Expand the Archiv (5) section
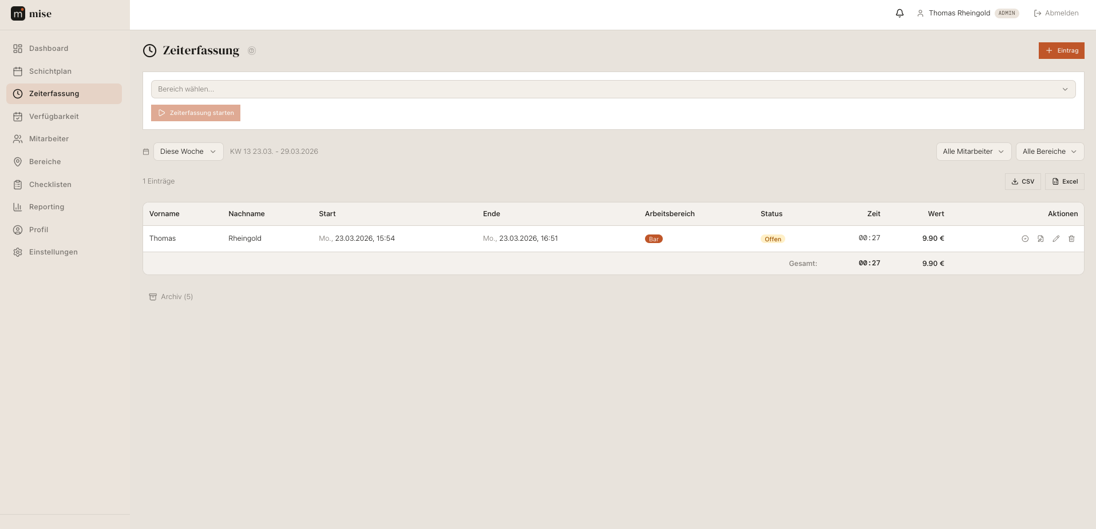 [x=171, y=297]
